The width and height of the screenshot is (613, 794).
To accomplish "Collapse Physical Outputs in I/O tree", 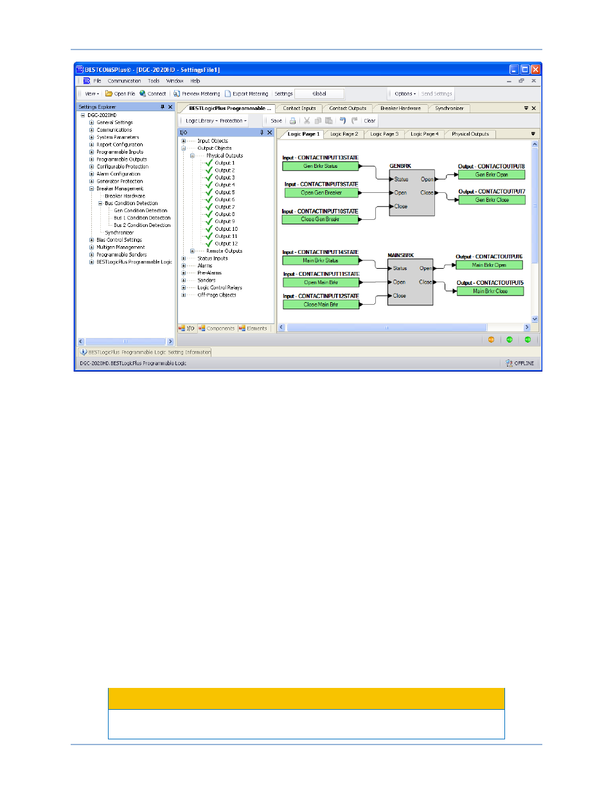I will 192,156.
